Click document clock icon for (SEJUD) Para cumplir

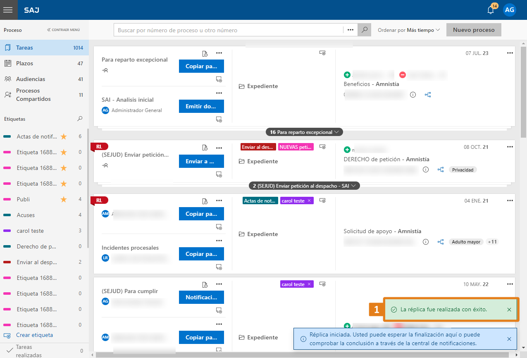[205, 284]
